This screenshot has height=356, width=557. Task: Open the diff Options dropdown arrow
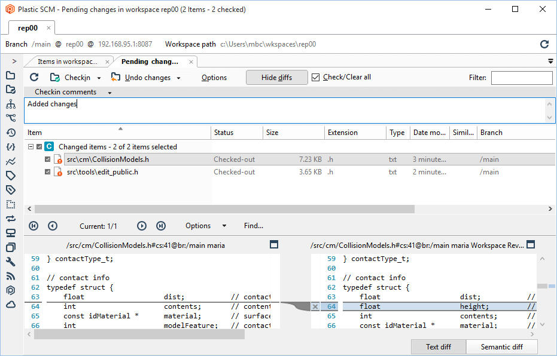point(224,226)
